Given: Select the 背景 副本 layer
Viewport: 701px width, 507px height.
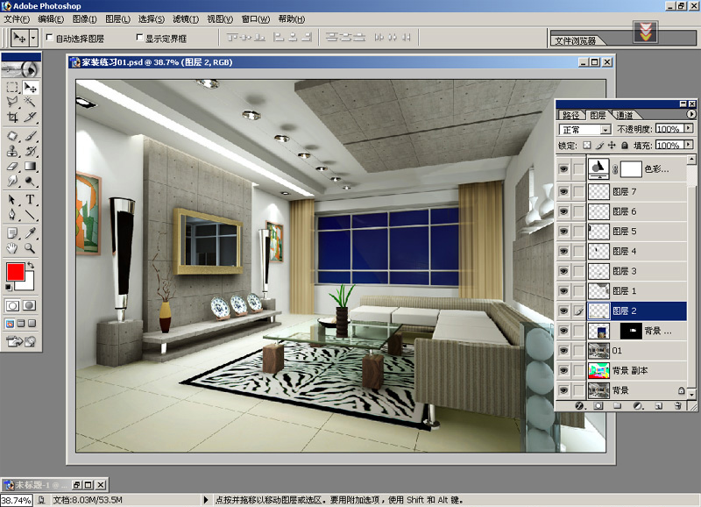Looking at the screenshot, I should click(631, 370).
